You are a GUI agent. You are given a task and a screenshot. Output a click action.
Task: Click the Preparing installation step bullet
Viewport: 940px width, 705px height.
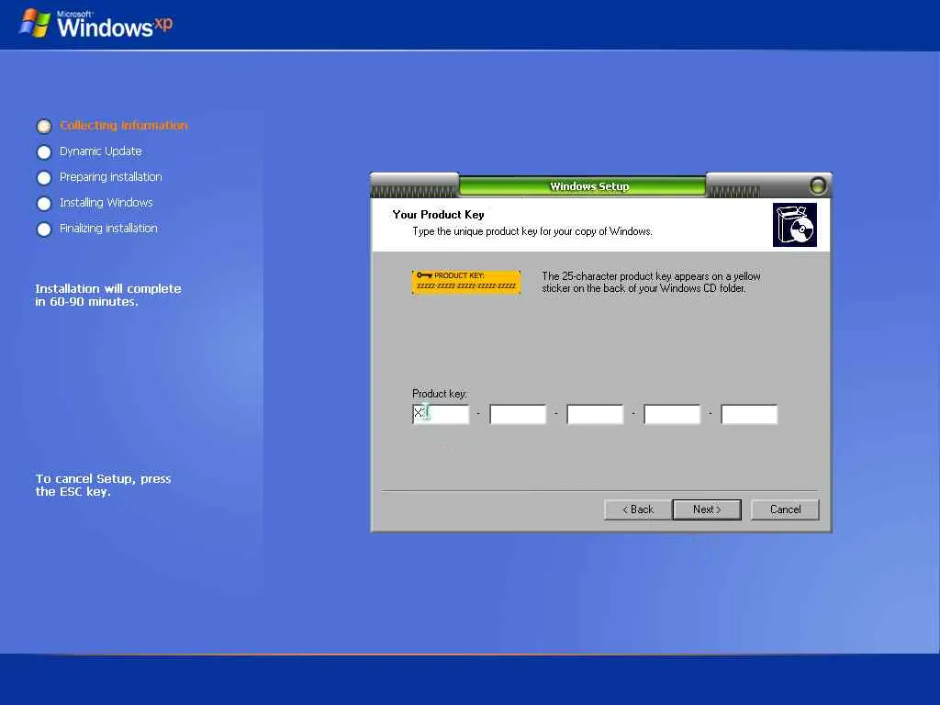(x=44, y=177)
